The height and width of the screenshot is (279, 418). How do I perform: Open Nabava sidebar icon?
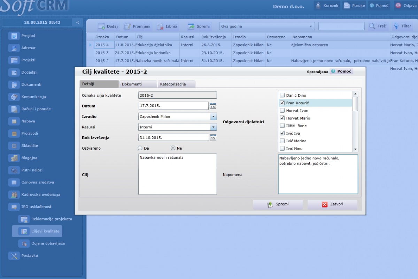(14, 121)
